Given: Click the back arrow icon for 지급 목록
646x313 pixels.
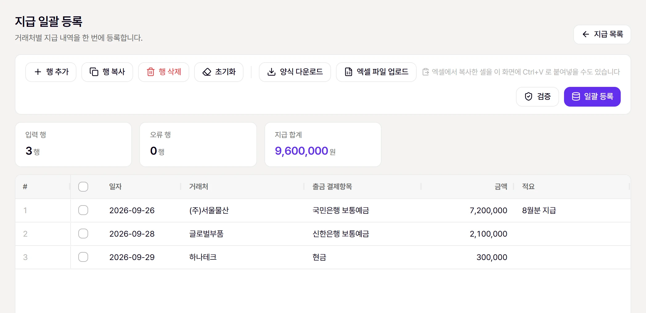Looking at the screenshot, I should pos(586,34).
